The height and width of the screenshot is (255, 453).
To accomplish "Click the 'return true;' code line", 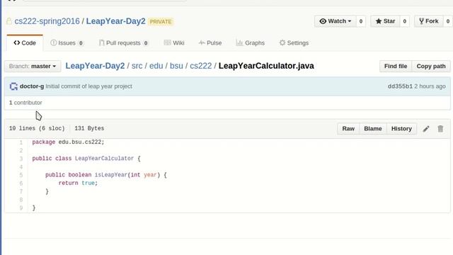I will (78, 183).
